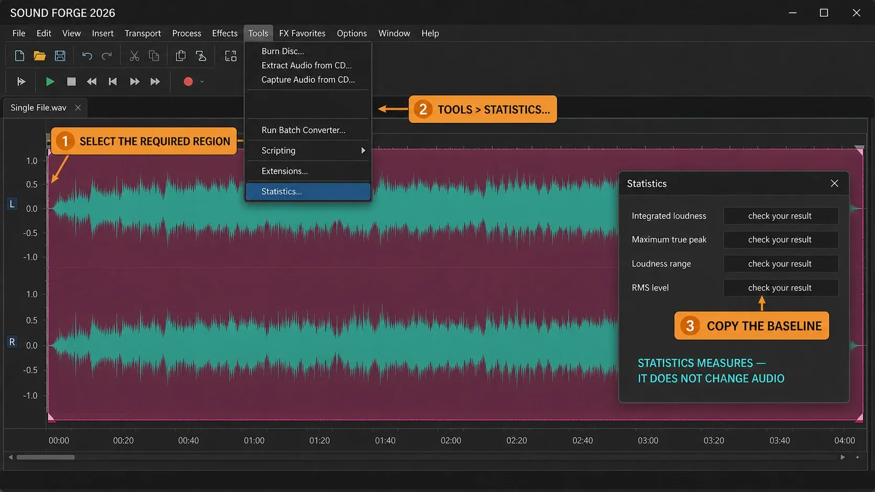Click the play from cursor flag icon
Image resolution: width=875 pixels, height=492 pixels.
(x=21, y=82)
